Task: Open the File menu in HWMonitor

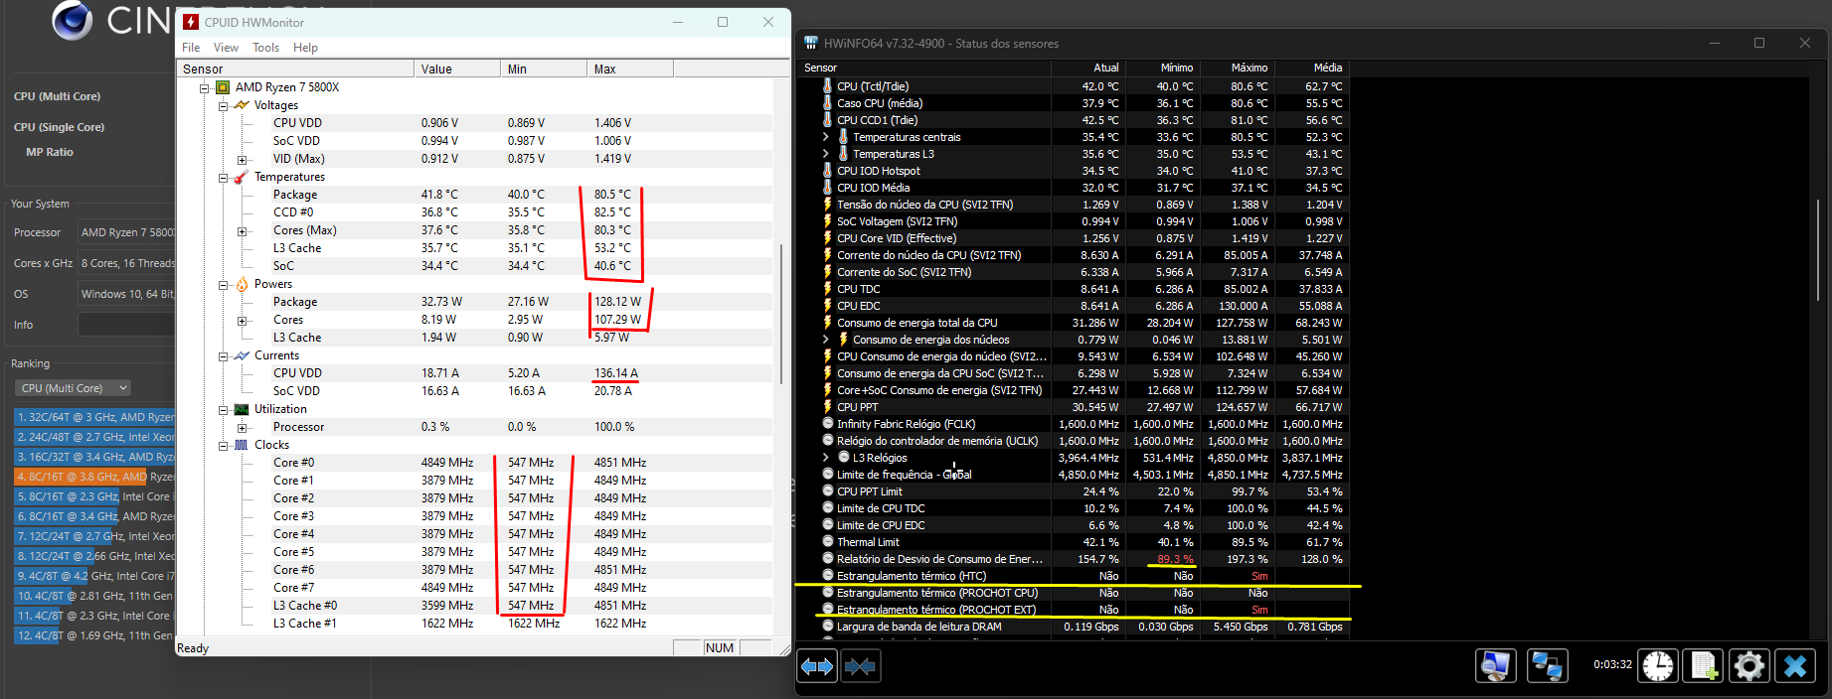Action: coord(191,48)
